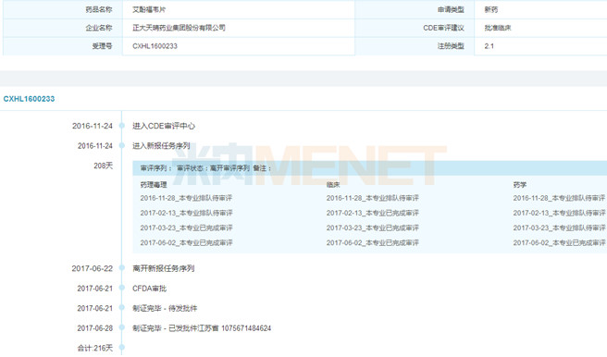This screenshot has width=607, height=357.
Task: Click the 药学 column heading
Action: coord(520,185)
